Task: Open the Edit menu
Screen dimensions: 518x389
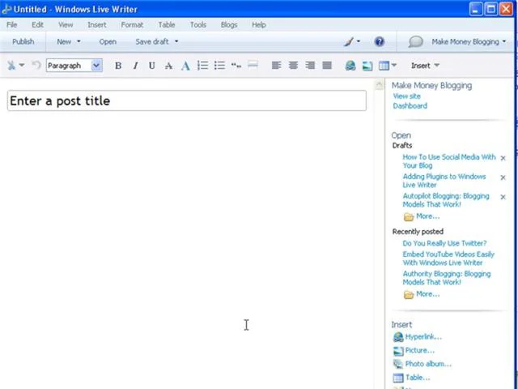Action: coord(37,25)
